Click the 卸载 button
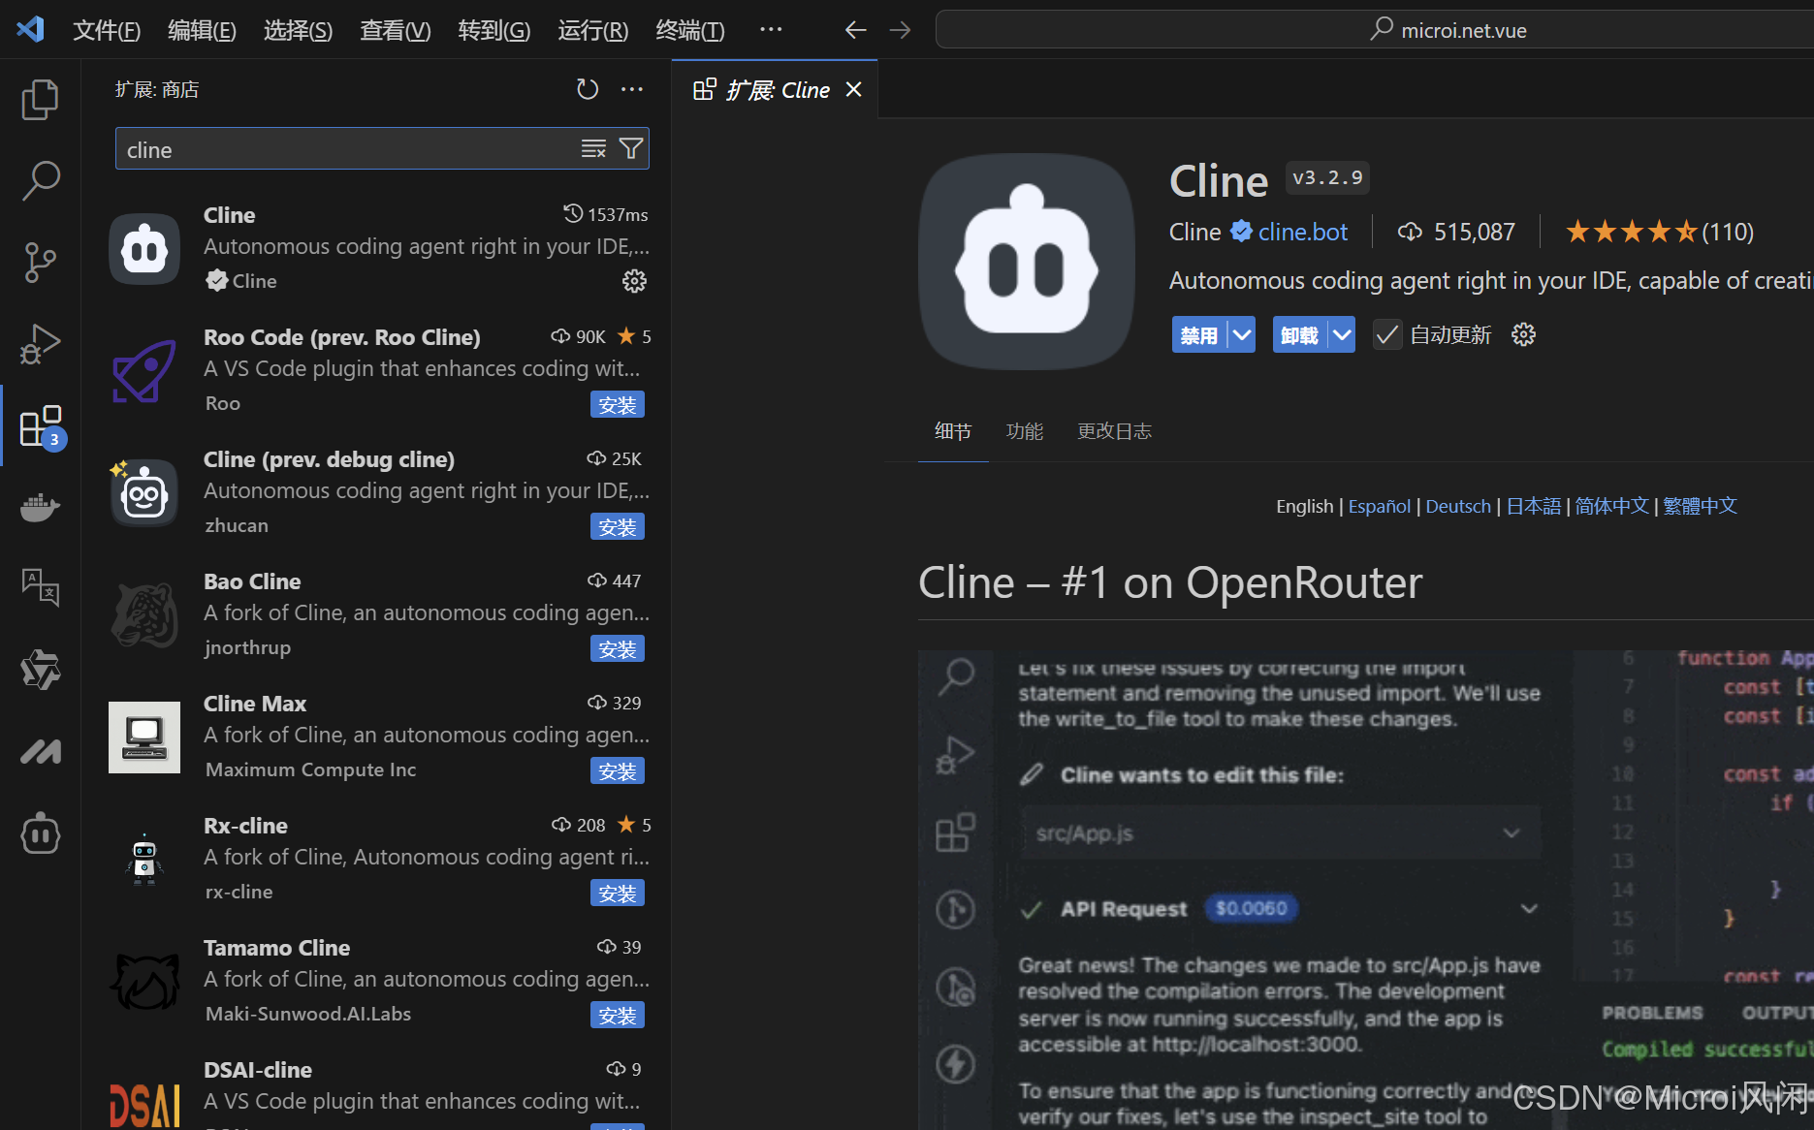This screenshot has width=1814, height=1130. click(1299, 334)
